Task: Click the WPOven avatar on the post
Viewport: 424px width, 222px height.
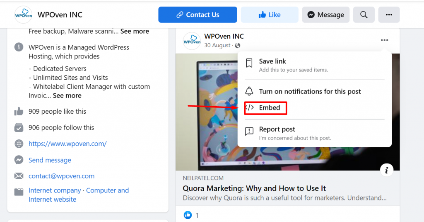Action: [x=192, y=41]
